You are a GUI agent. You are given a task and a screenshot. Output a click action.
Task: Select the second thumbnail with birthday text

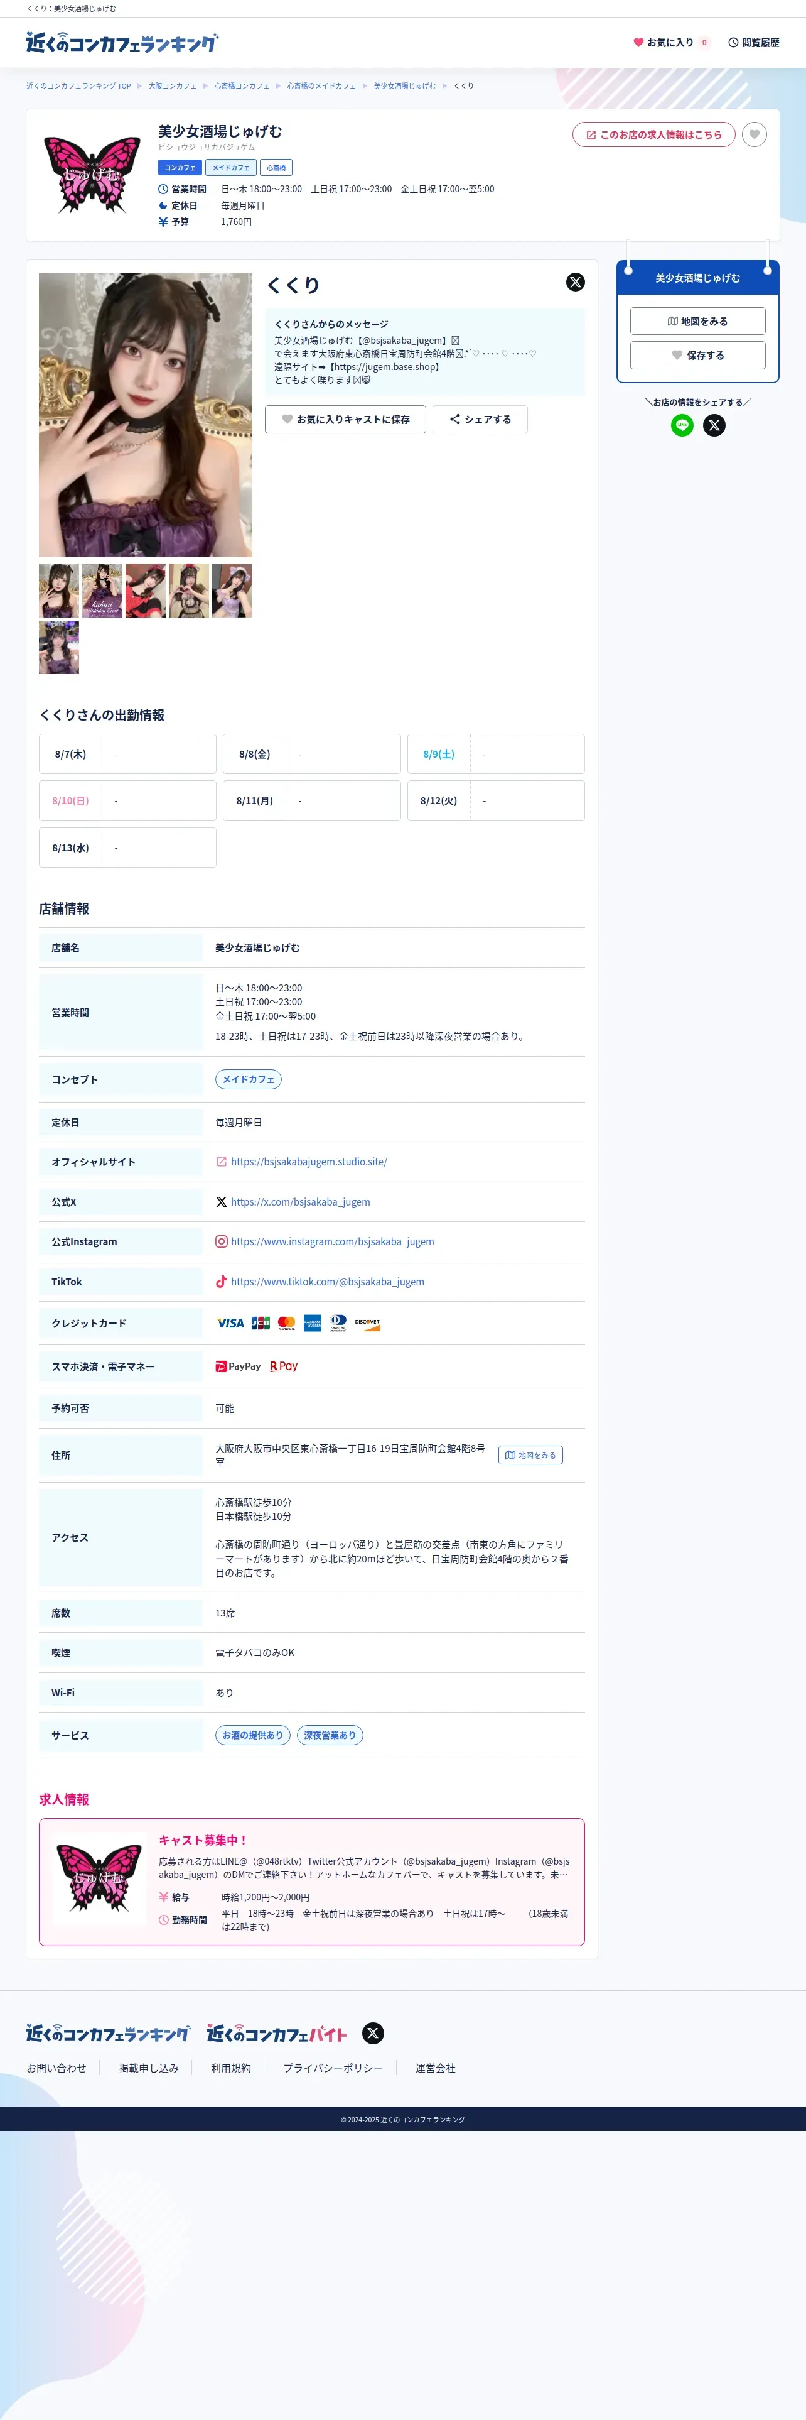pyautogui.click(x=102, y=590)
